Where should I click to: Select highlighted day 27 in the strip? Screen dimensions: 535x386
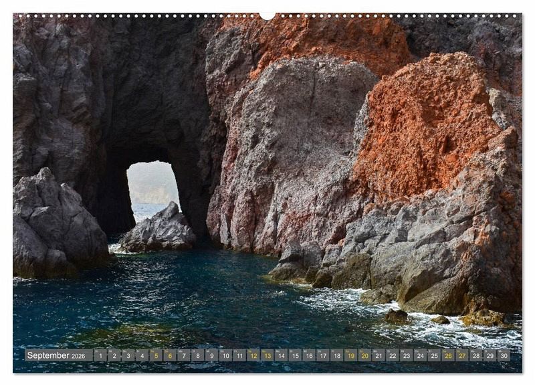(x=462, y=355)
